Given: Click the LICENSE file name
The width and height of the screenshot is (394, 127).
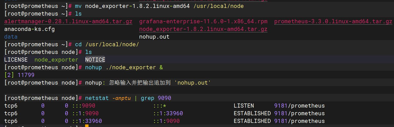Looking at the screenshot, I should 16,60.
